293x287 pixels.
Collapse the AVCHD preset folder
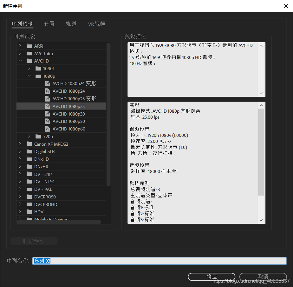[x=21, y=61]
